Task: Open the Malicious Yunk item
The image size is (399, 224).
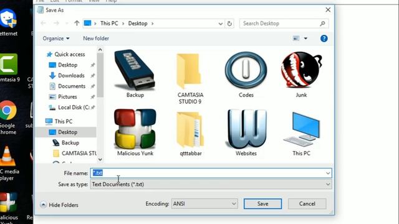Action: 135,132
